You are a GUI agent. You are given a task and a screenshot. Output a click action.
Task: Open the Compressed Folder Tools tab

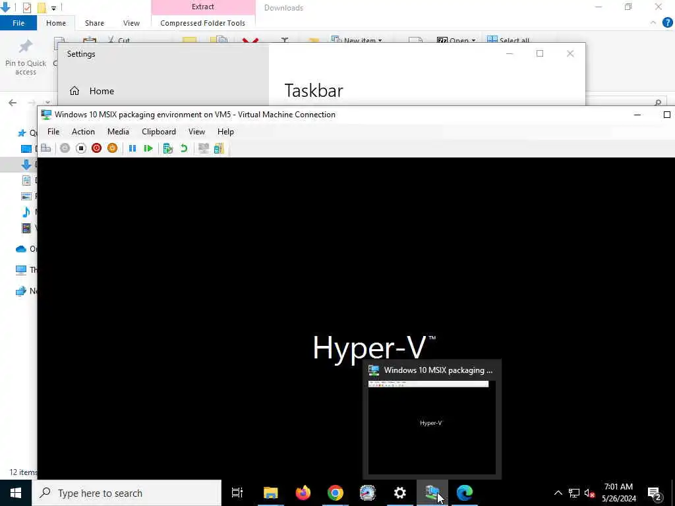[203, 23]
